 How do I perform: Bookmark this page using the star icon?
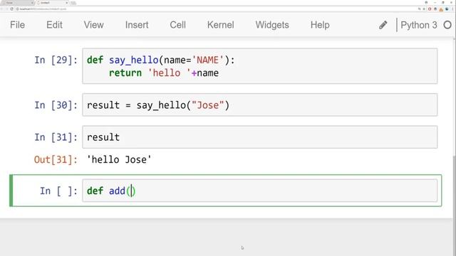pos(424,9)
